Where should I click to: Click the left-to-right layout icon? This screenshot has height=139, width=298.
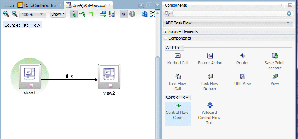pyautogui.click(x=103, y=14)
